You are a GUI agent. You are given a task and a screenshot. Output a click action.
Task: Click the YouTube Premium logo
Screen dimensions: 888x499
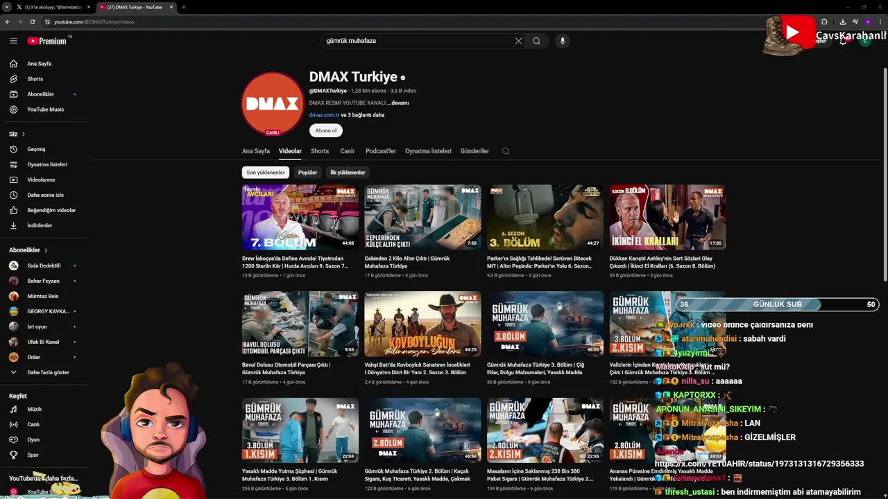pos(49,41)
